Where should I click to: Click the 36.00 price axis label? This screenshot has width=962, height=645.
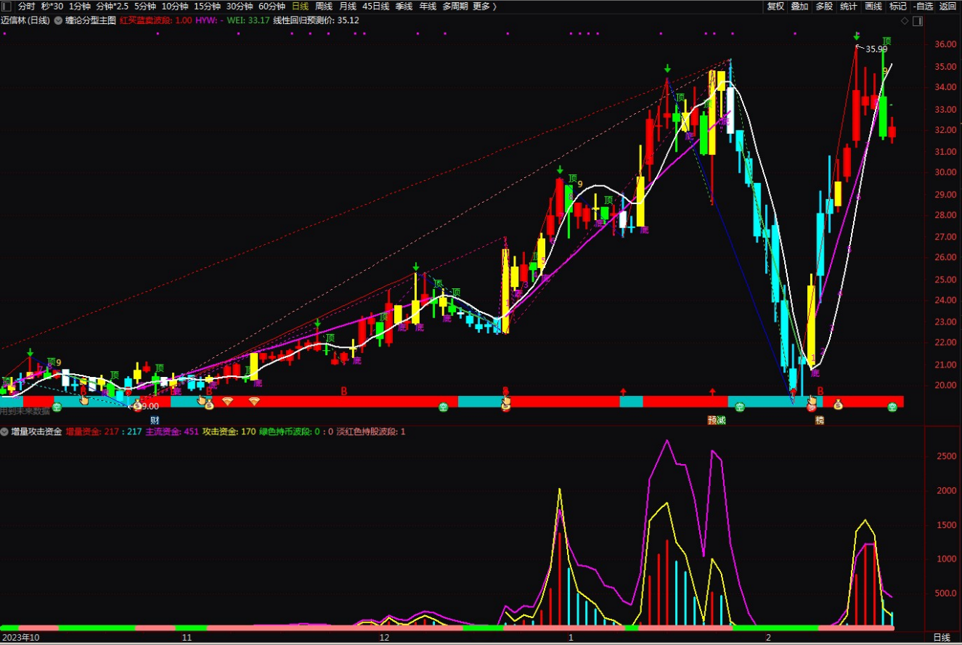pos(944,44)
